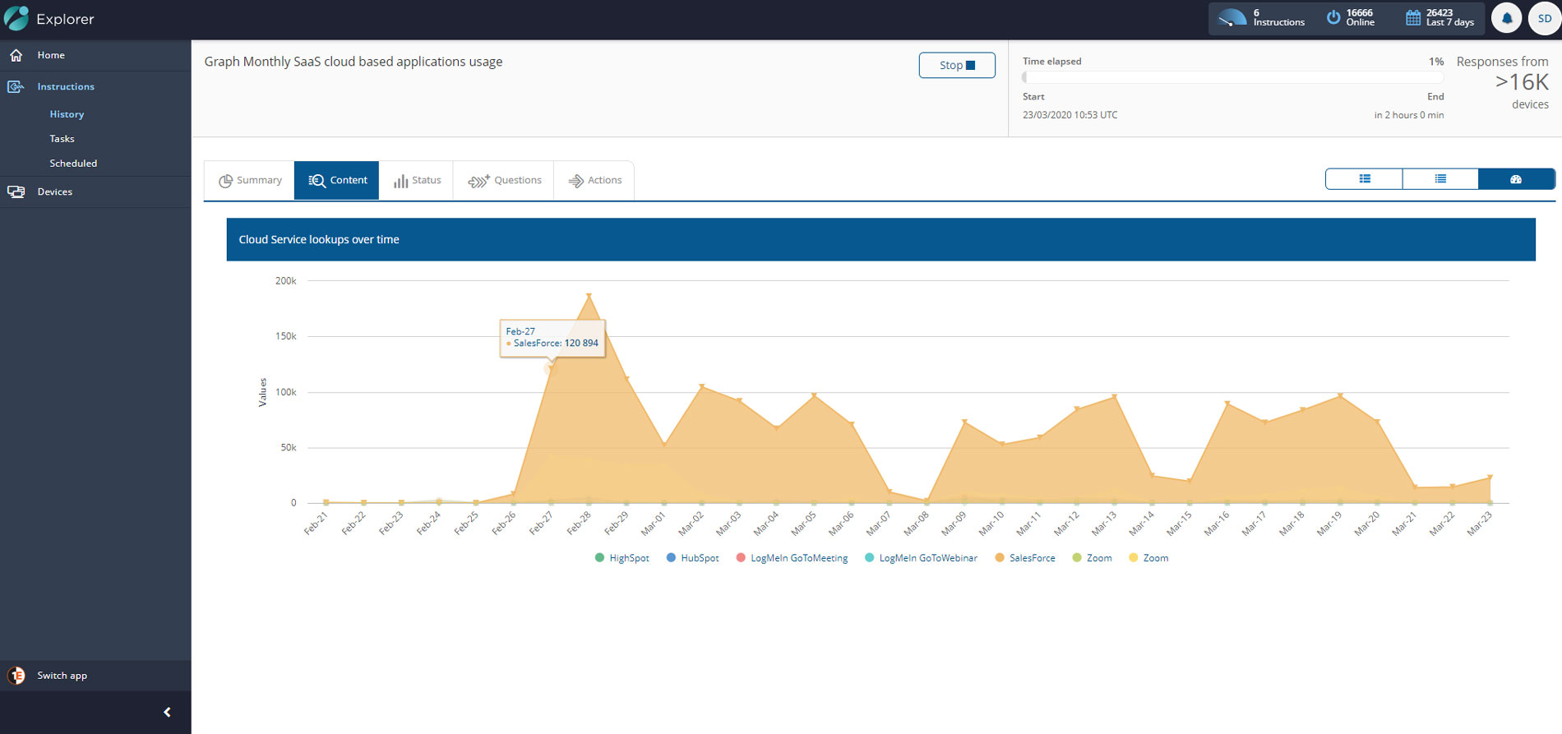Select the dashboard chart view mode
The width and height of the screenshot is (1562, 734).
pyautogui.click(x=1517, y=179)
